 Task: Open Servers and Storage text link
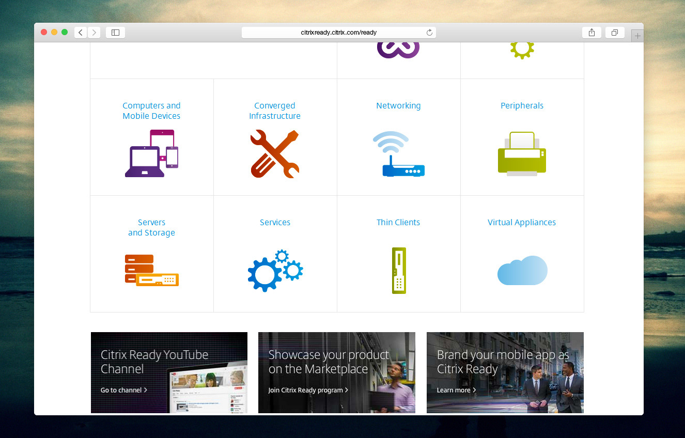click(x=151, y=227)
